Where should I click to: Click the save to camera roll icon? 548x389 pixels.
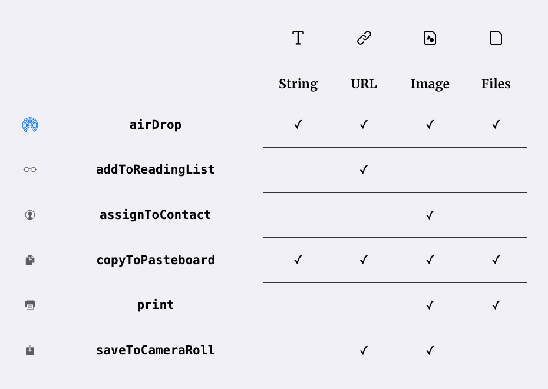point(30,350)
